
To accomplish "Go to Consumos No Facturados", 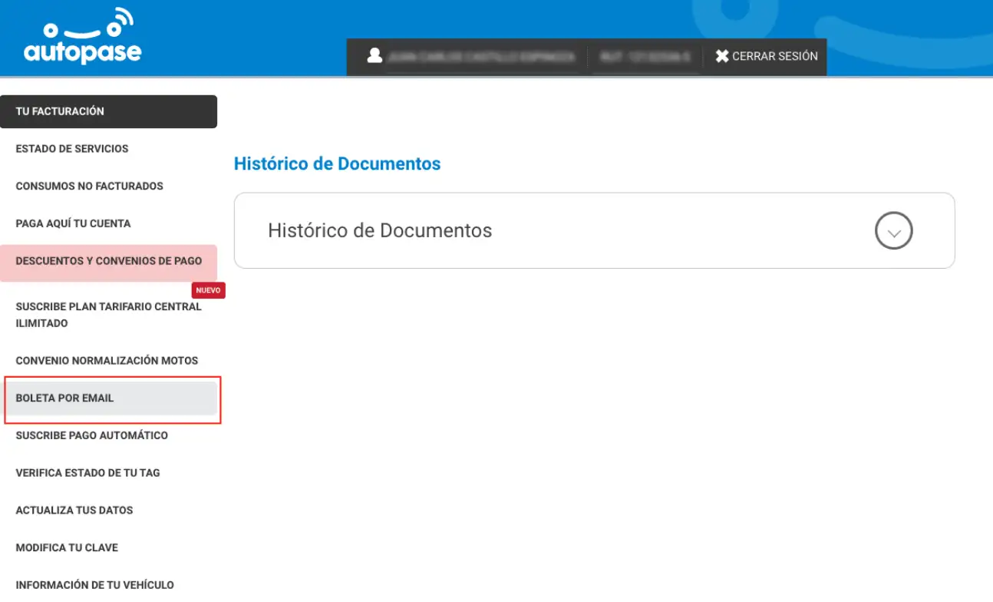I will coord(89,186).
